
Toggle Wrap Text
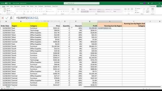coord(49,9)
